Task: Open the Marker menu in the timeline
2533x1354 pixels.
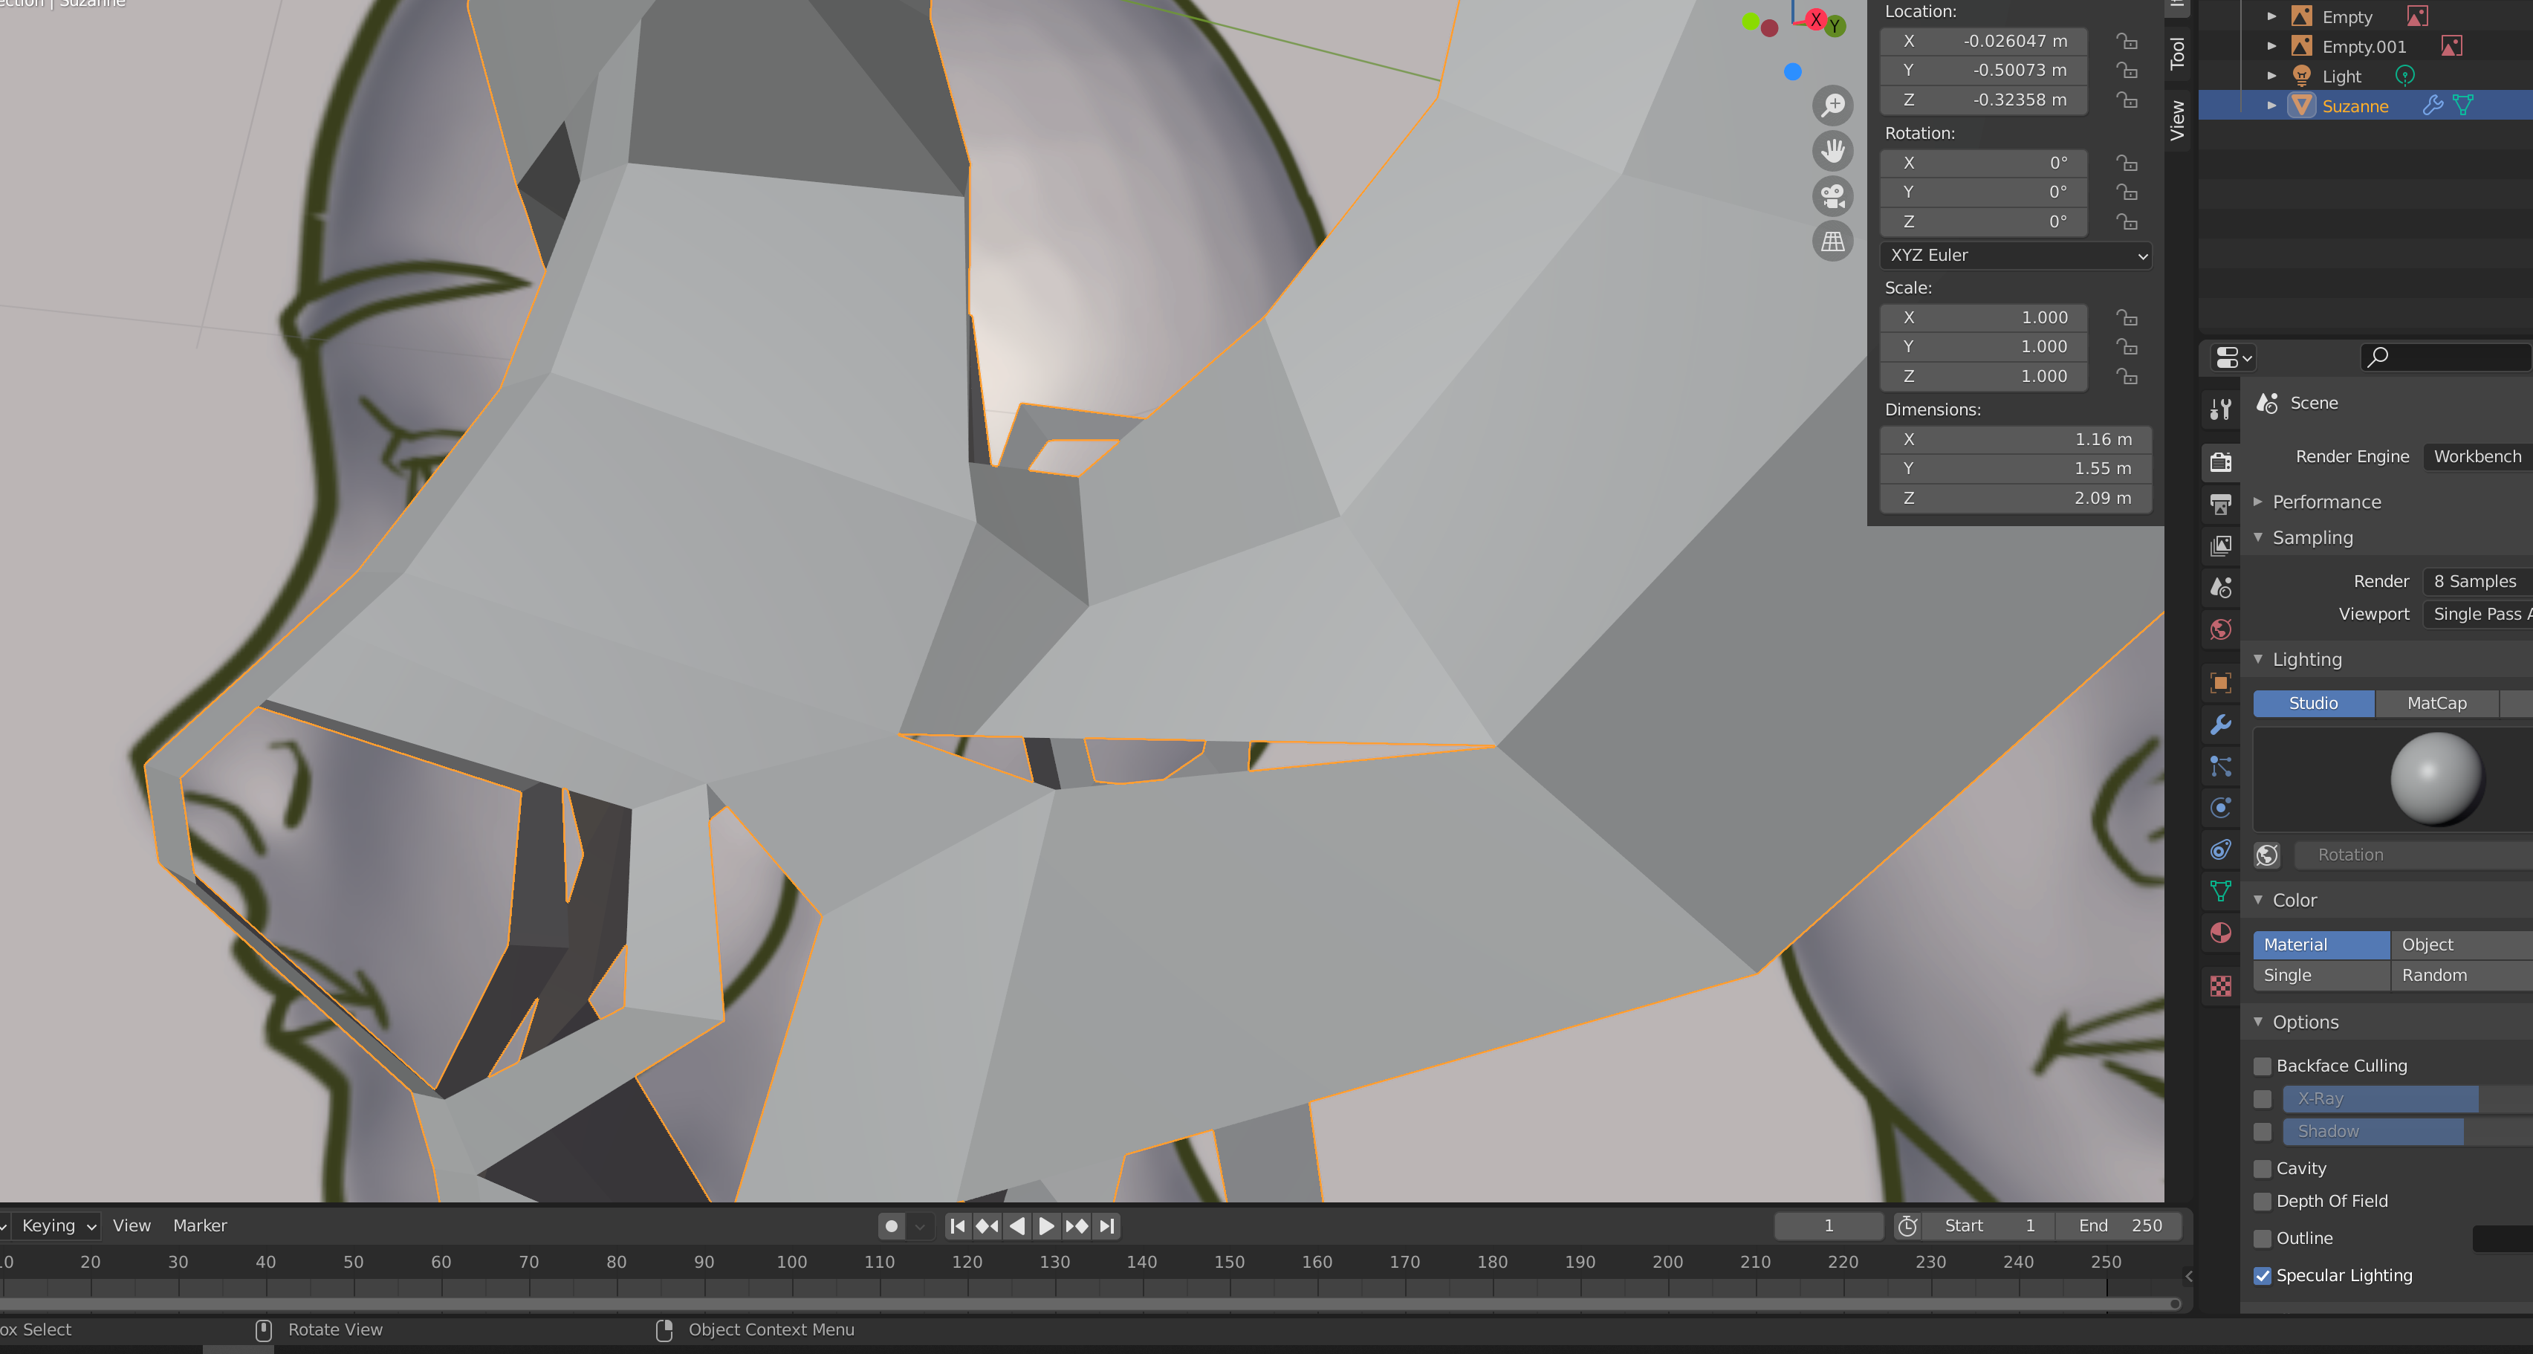Action: coord(200,1225)
